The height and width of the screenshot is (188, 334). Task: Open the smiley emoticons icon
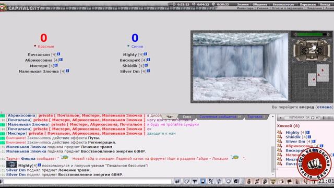228,181
